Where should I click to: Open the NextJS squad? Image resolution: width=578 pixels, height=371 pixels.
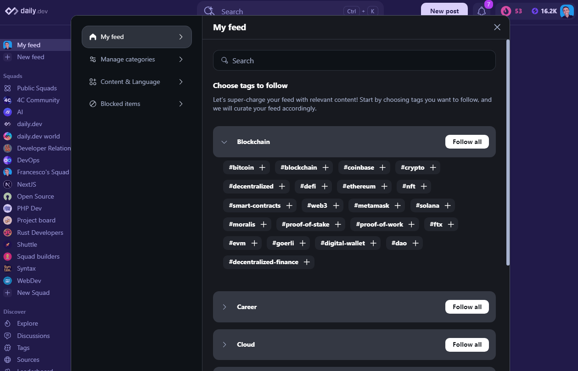click(35, 184)
